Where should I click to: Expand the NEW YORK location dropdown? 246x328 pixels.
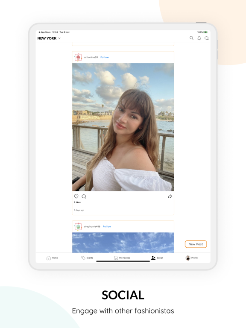coord(49,38)
